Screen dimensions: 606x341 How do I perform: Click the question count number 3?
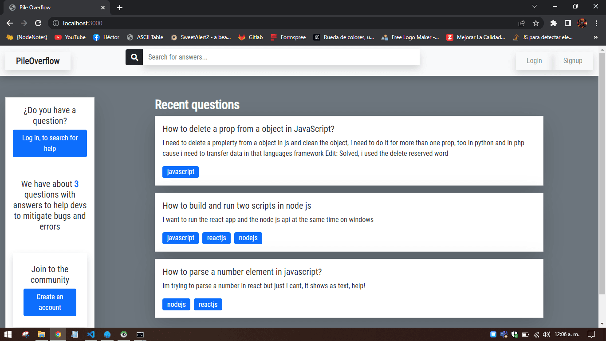pos(76,184)
